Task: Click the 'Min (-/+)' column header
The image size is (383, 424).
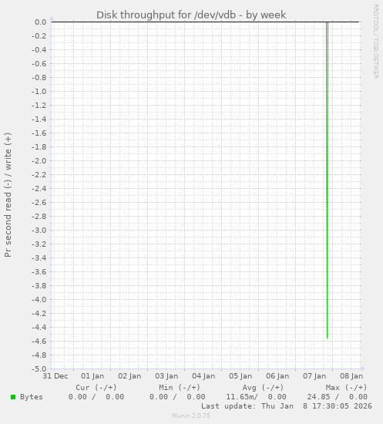Action: click(x=180, y=388)
